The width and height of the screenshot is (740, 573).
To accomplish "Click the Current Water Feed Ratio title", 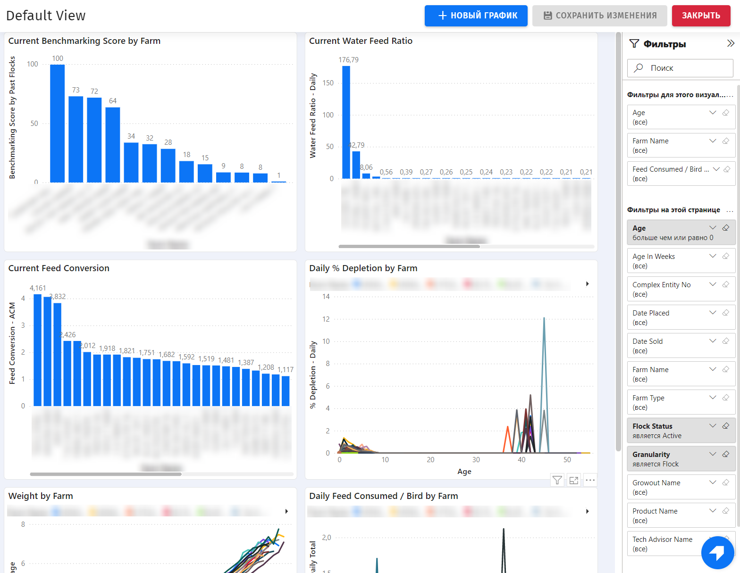I will click(x=361, y=41).
